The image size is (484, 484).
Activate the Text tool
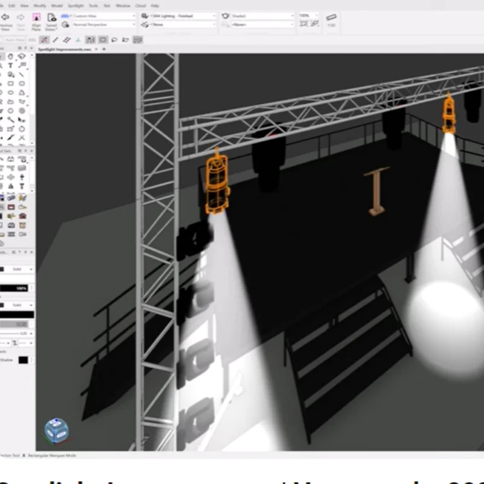(11, 65)
